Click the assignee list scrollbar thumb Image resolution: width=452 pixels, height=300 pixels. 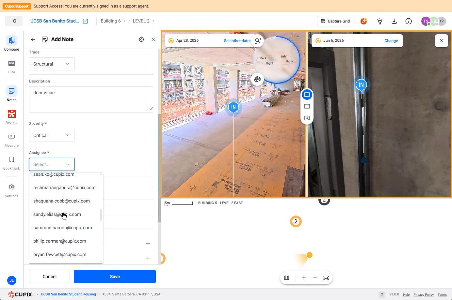tap(101, 215)
